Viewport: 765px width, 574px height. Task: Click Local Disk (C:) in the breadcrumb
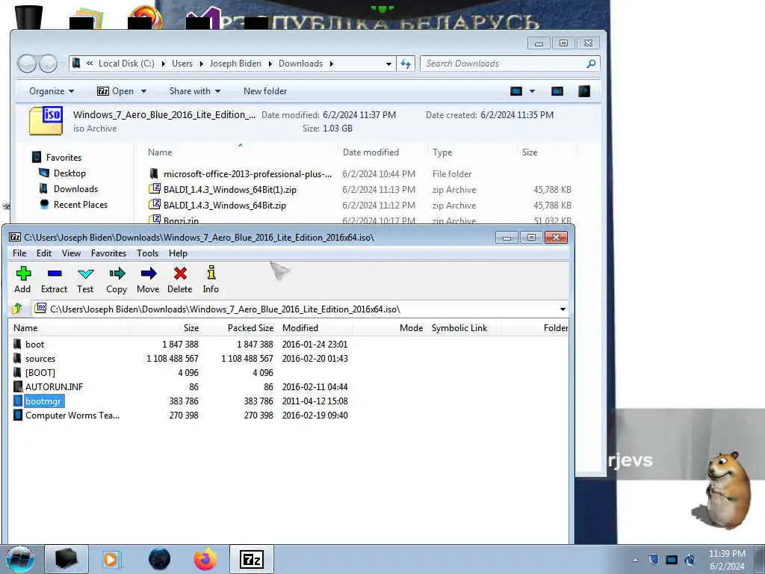[x=126, y=64]
